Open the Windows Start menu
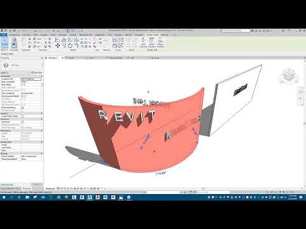This screenshot has width=306, height=229. click(x=3, y=197)
